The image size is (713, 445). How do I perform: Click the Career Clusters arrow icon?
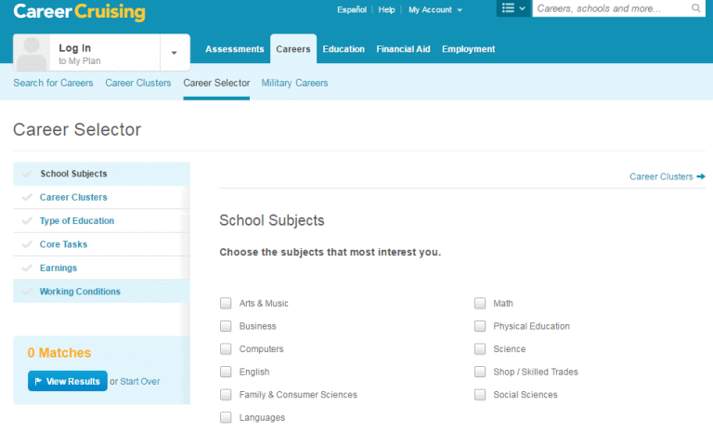point(701,177)
